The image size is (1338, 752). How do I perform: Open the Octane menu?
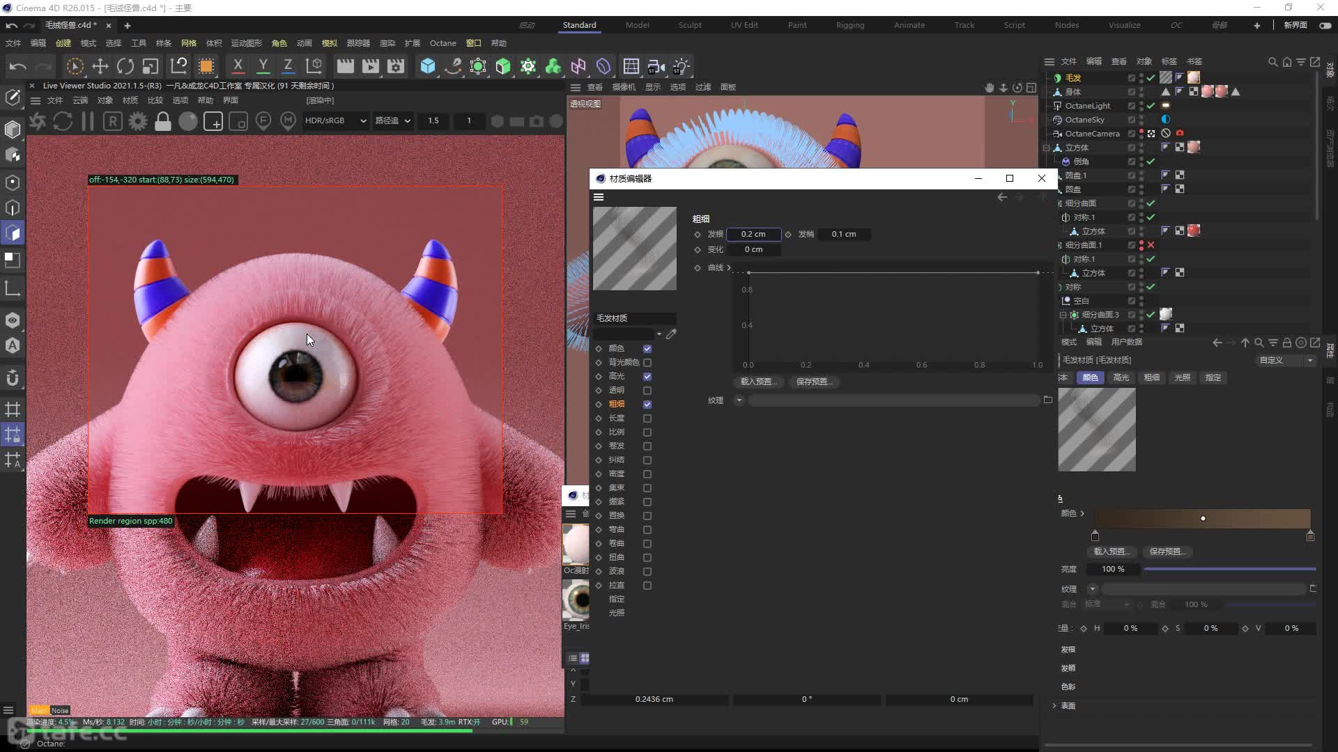[x=443, y=43]
